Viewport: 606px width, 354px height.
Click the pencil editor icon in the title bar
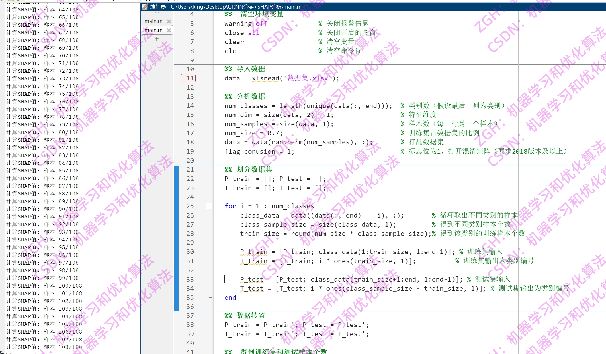tap(144, 7)
